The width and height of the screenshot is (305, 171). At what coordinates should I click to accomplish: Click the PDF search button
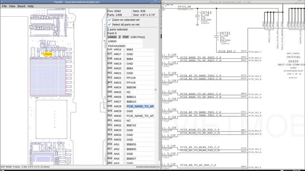click(126, 37)
